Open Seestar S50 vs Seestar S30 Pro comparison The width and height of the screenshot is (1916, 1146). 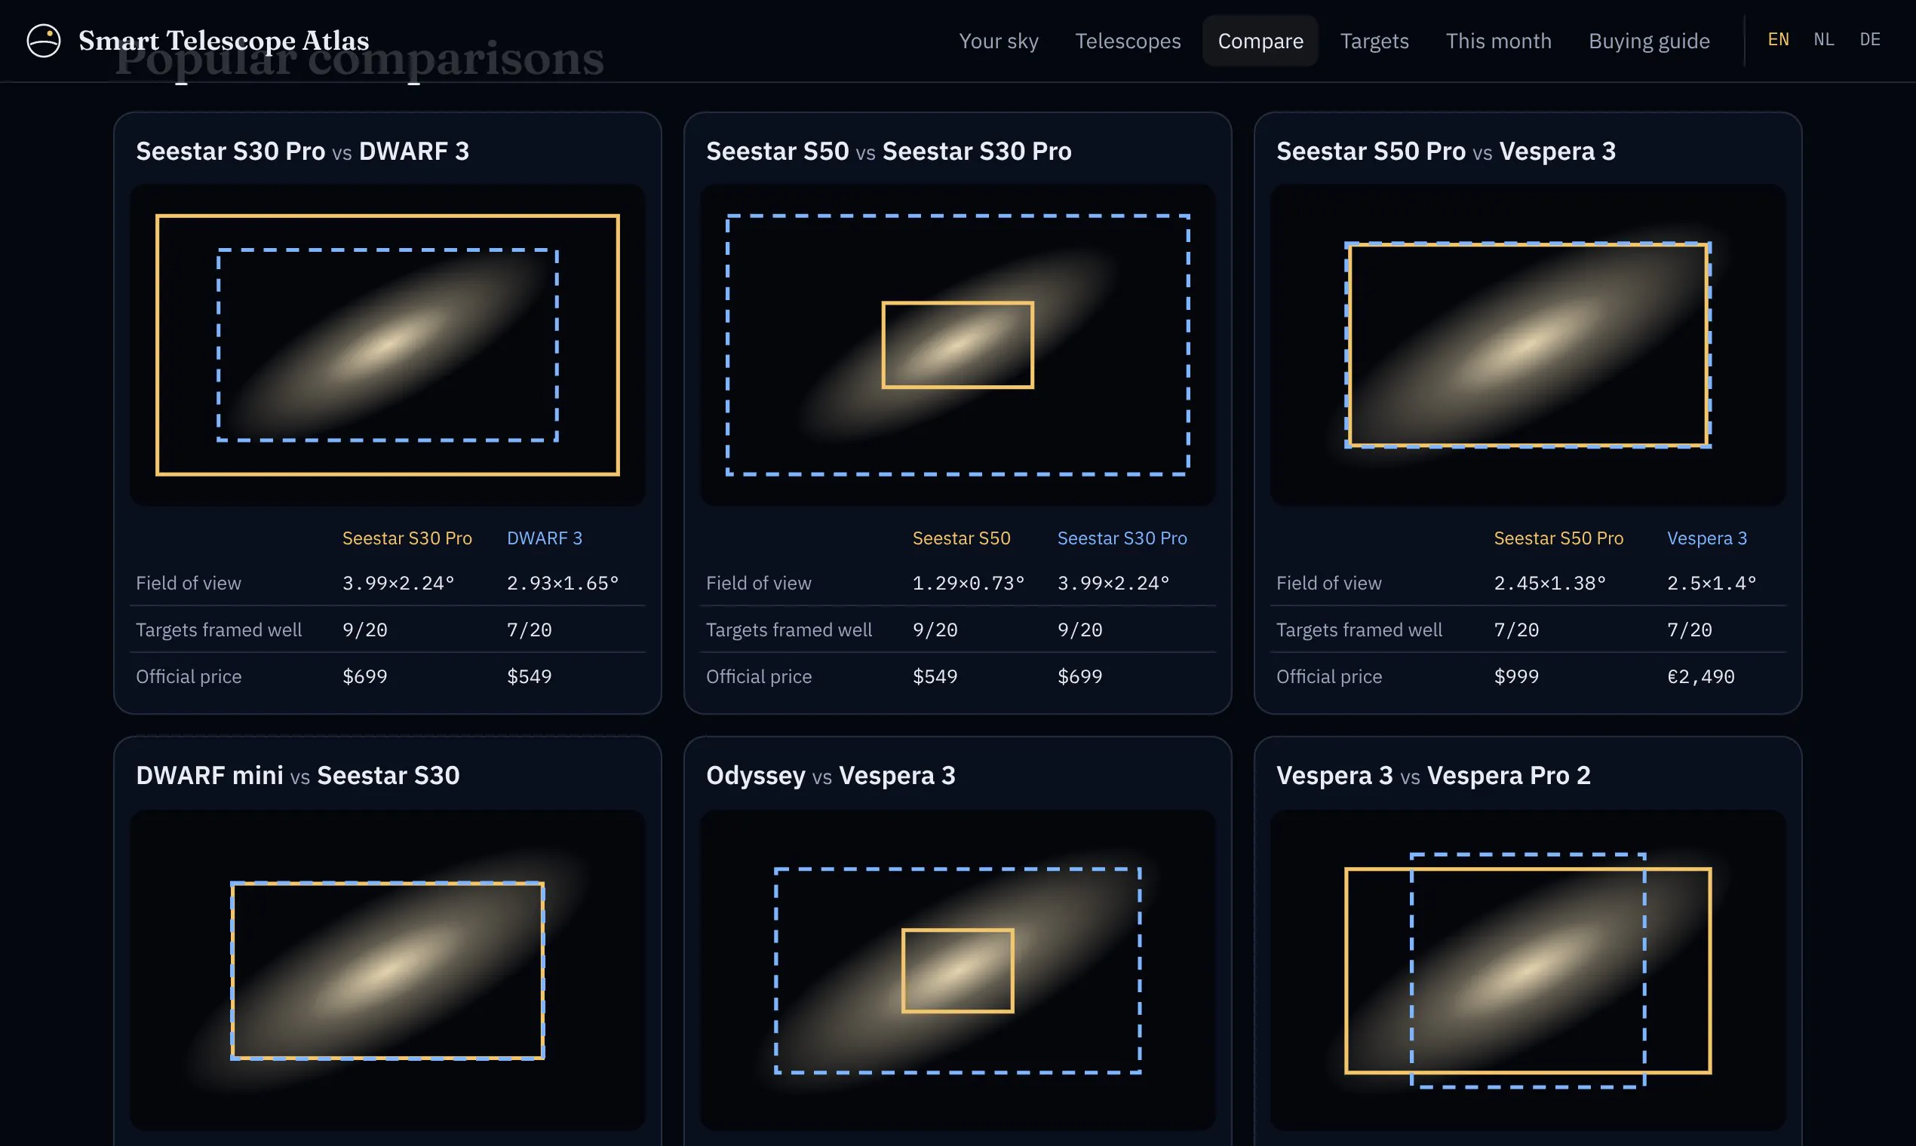pos(889,152)
